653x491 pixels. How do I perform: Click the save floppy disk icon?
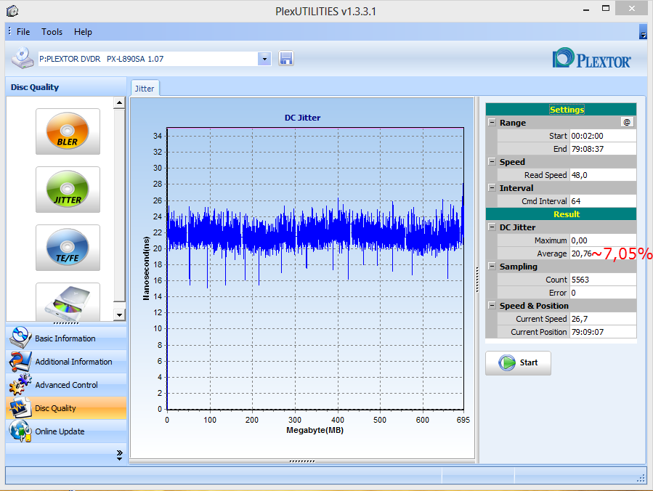tap(286, 58)
